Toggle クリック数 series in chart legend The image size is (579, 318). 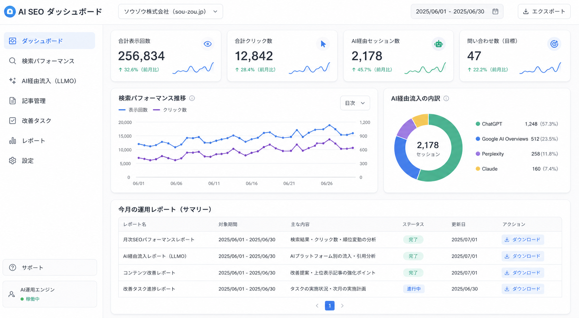coord(170,110)
